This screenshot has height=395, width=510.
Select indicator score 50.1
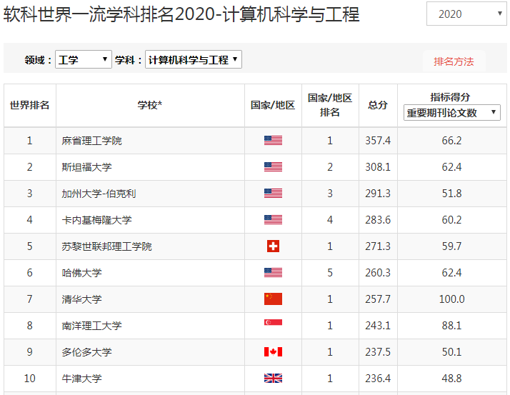pyautogui.click(x=451, y=351)
